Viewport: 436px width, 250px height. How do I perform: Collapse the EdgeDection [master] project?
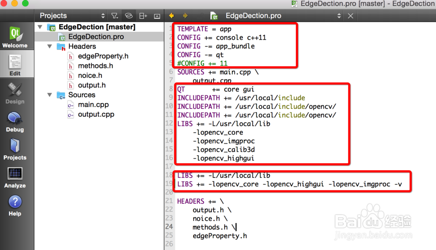[x=40, y=27]
